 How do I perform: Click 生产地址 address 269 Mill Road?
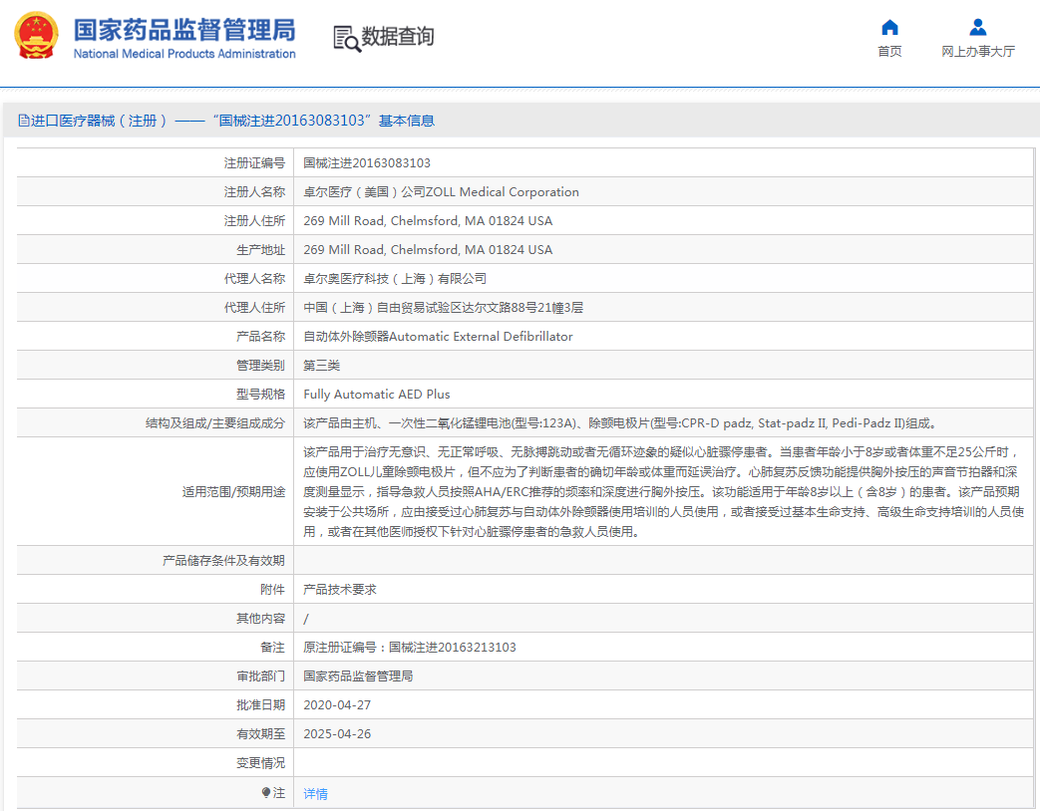[428, 250]
